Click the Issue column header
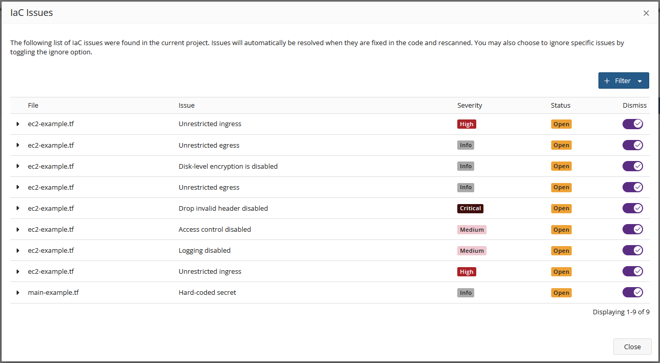Viewport: 660px width, 363px height. (x=186, y=106)
